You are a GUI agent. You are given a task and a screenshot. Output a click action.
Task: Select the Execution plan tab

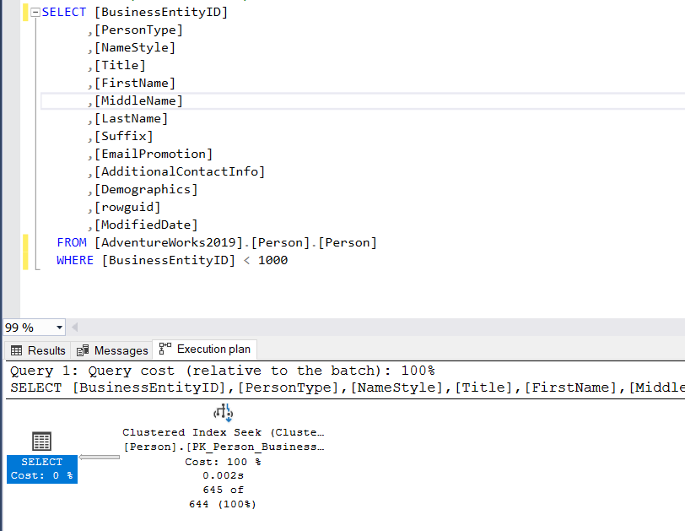pos(204,349)
